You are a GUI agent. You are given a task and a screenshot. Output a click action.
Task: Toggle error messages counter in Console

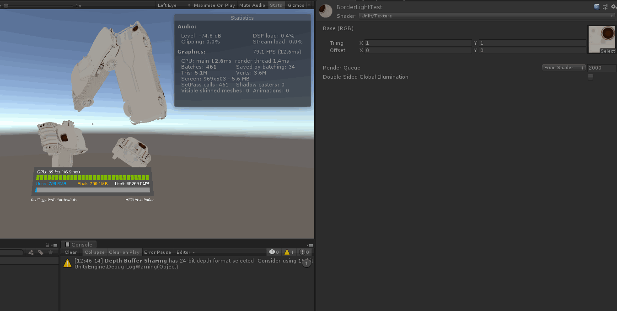click(x=305, y=252)
